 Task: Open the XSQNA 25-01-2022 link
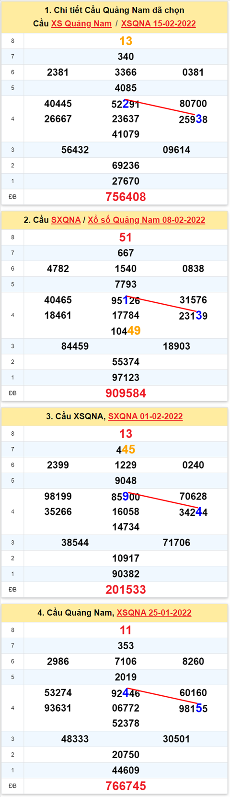pos(154,612)
